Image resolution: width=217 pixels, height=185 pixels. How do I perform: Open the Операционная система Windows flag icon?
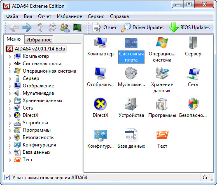(162, 42)
